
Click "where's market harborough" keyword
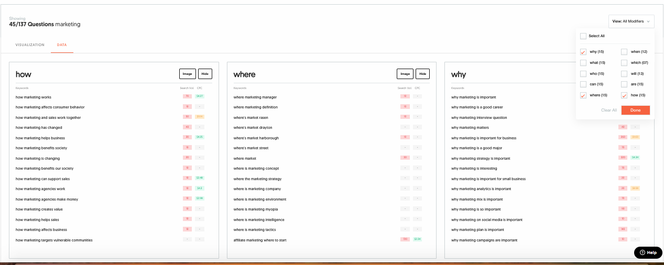pyautogui.click(x=256, y=138)
